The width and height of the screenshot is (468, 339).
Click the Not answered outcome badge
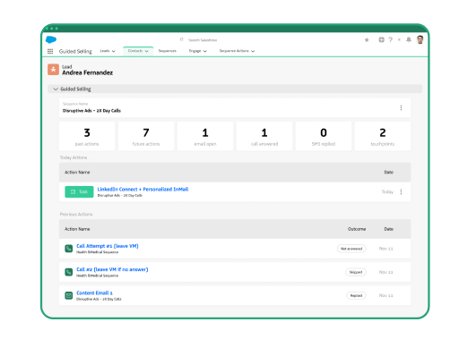pos(351,249)
